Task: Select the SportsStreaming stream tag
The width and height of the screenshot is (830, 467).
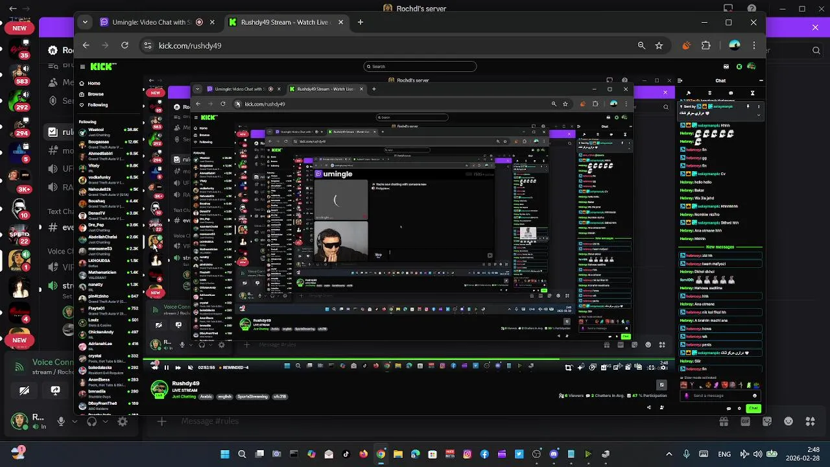Action: pos(252,396)
